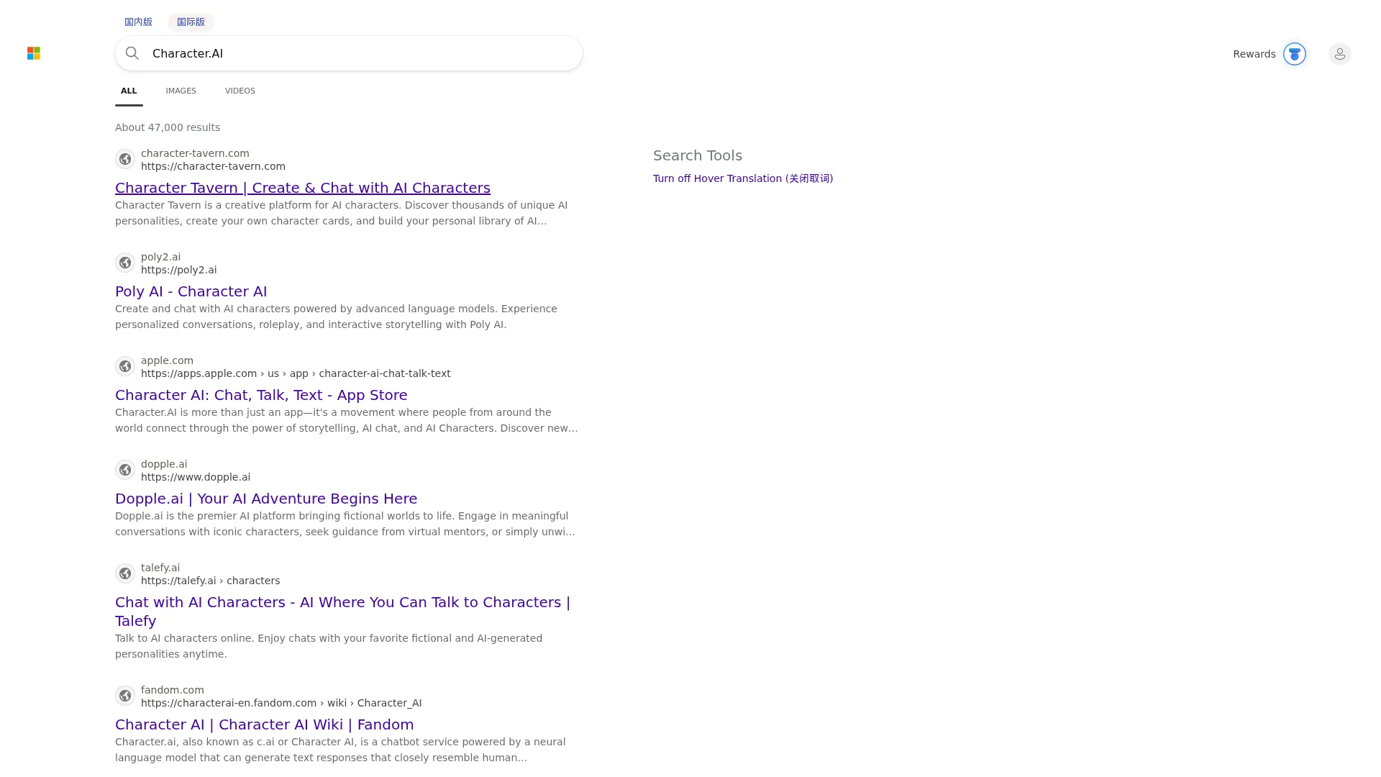Click the talefy.ai site name
Image resolution: width=1381 pixels, height=777 pixels.
click(160, 568)
